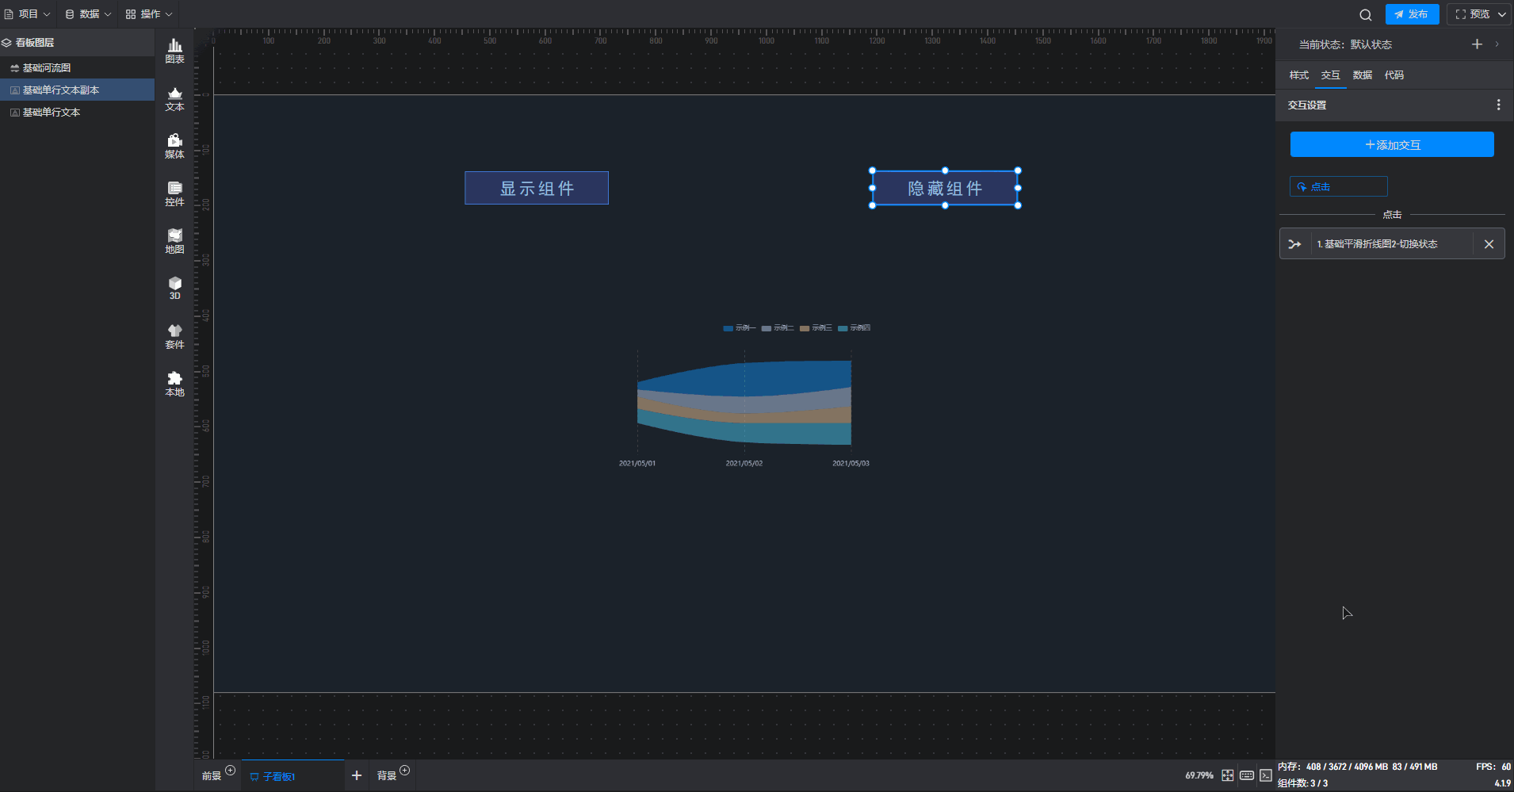
Task: Open the keyboard shortcuts icon
Action: 1247,775
